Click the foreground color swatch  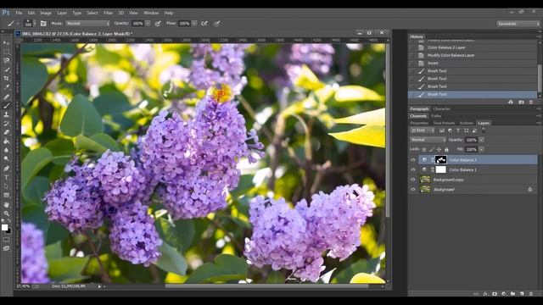4,227
